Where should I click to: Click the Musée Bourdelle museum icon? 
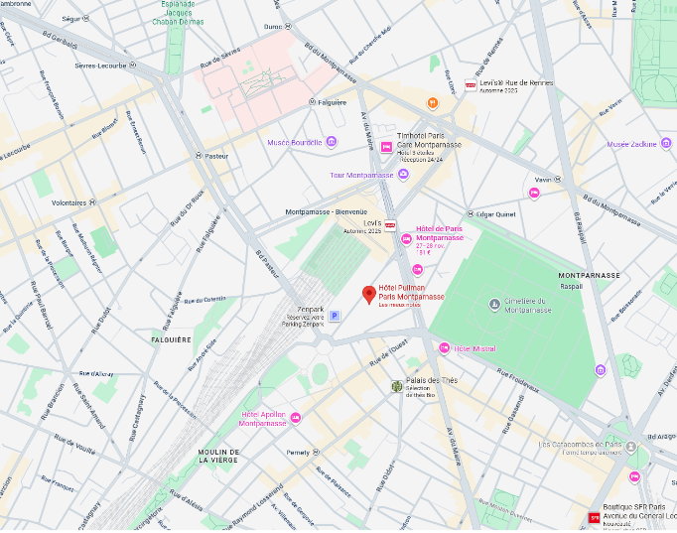(x=331, y=142)
